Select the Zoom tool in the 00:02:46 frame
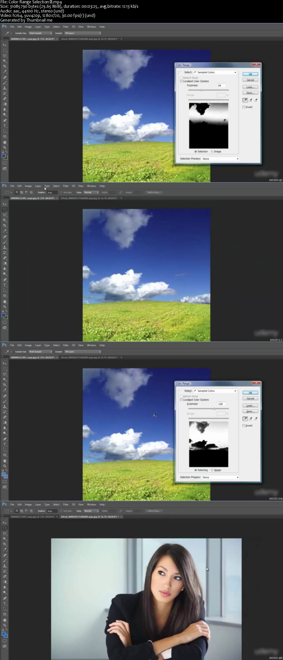 5,625
